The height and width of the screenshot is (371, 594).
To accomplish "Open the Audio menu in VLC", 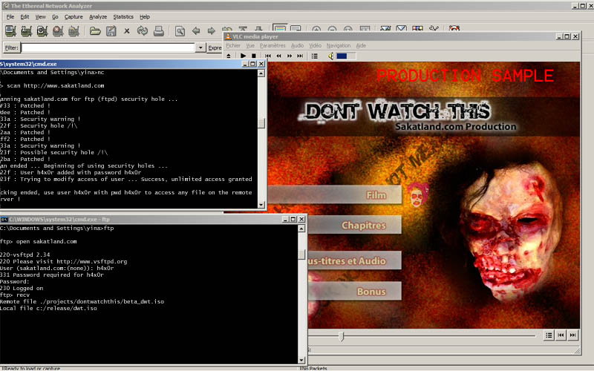I will 297,45.
